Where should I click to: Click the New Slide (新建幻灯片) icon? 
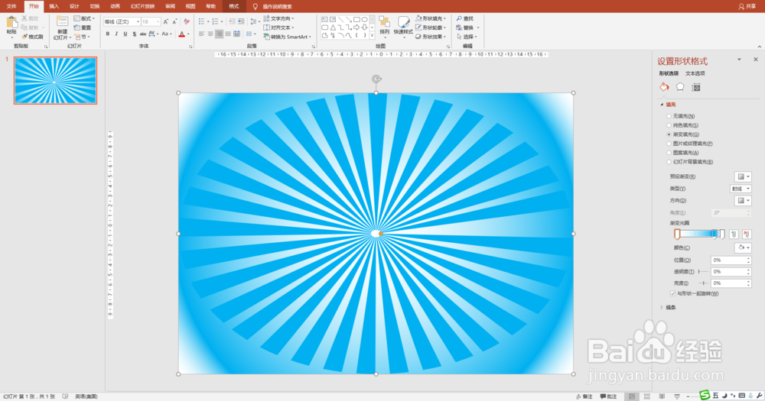pos(62,22)
